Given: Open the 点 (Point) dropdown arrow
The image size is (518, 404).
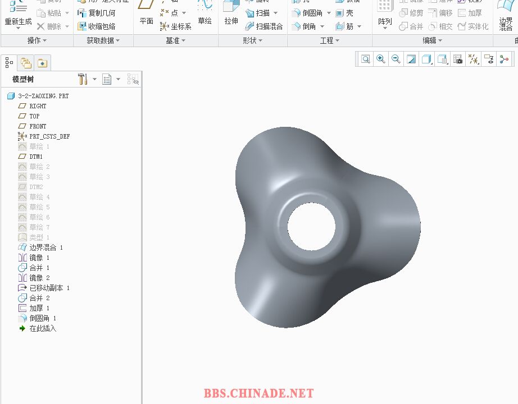Looking at the screenshot, I should click(184, 13).
